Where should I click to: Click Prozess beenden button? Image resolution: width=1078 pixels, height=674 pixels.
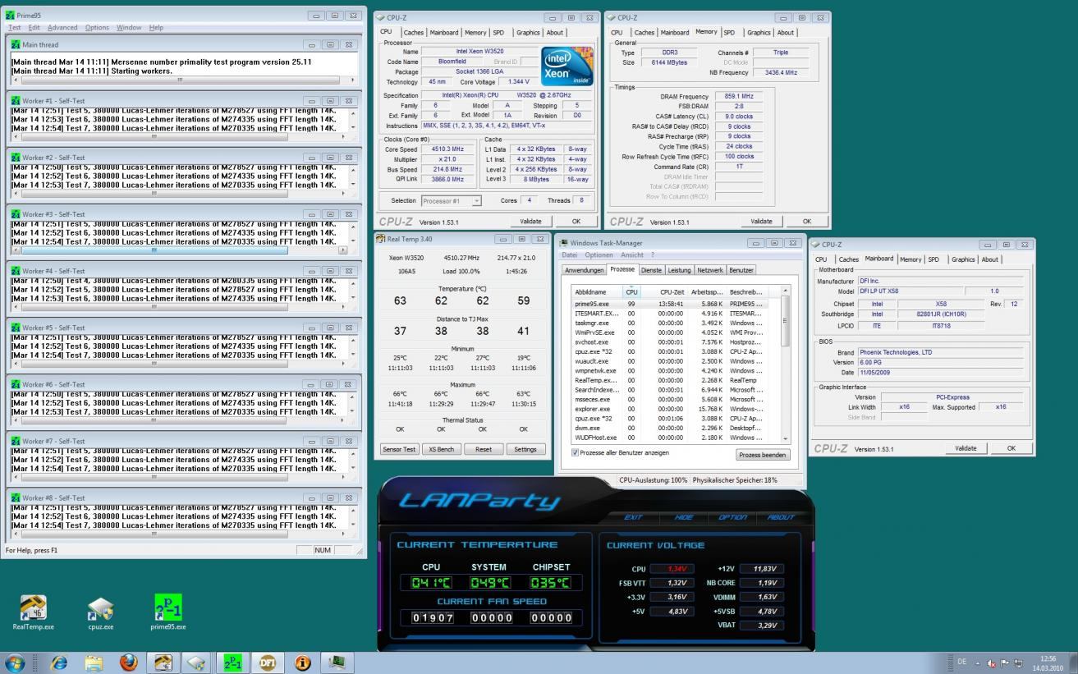[x=763, y=455]
